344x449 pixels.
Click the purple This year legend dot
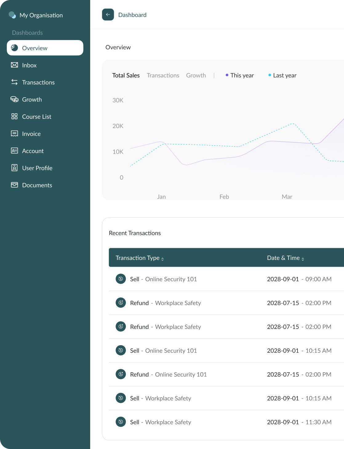[x=227, y=75]
